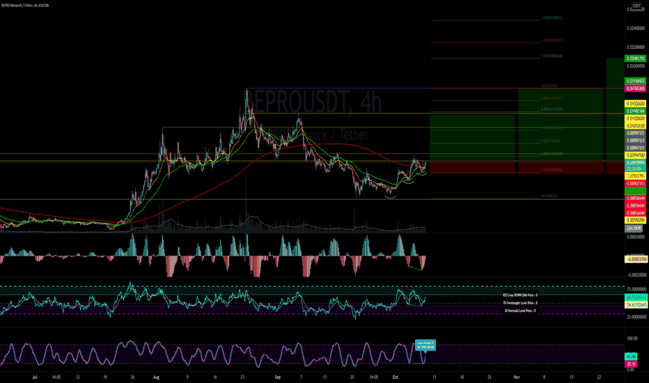Click the 0.786 Fibonacci retracement level label

tap(552, 109)
